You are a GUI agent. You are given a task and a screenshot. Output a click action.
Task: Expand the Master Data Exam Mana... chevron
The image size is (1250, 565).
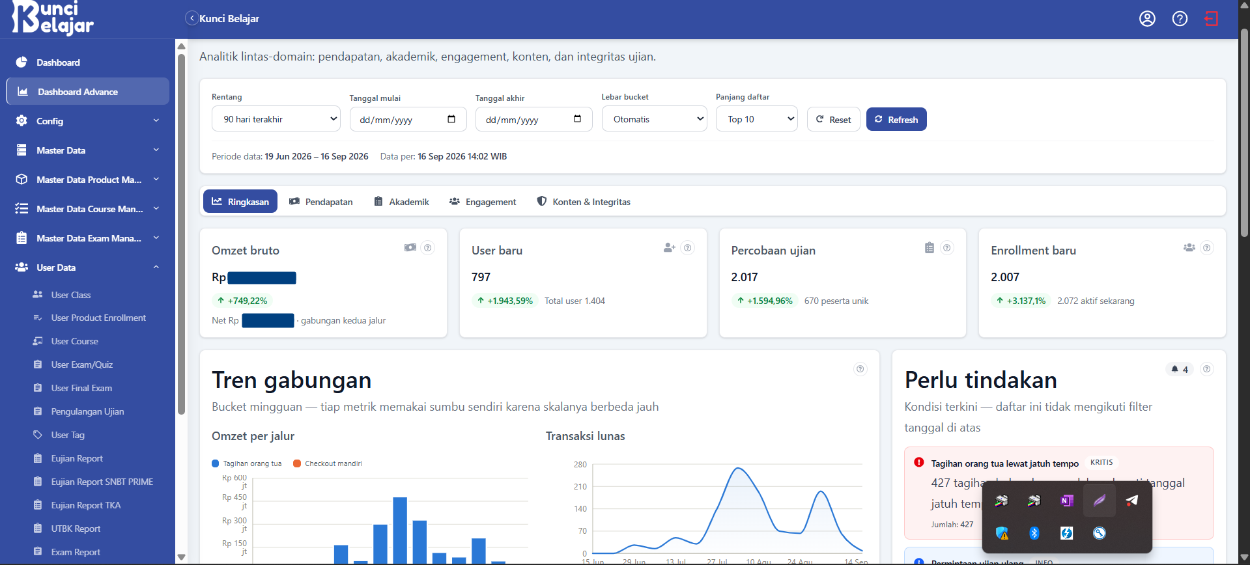pyautogui.click(x=156, y=238)
